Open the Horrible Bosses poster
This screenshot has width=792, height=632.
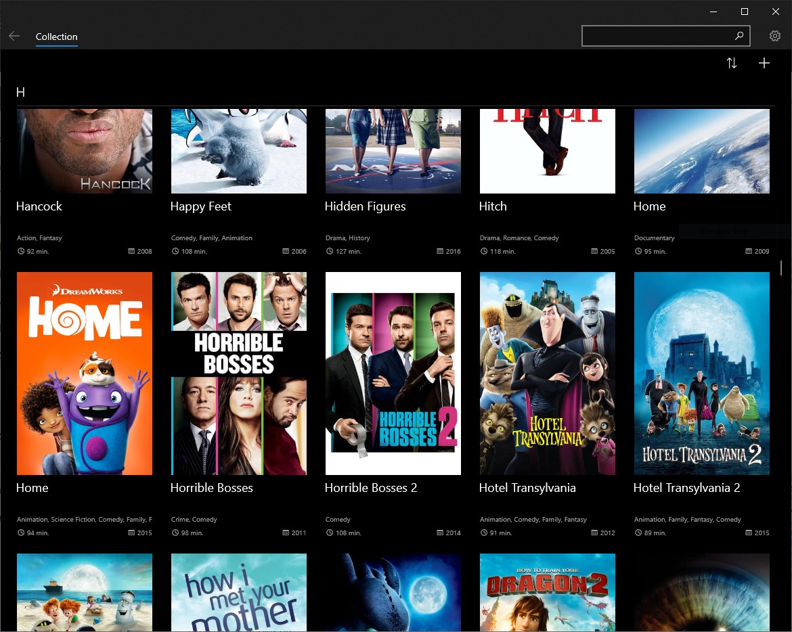click(239, 374)
